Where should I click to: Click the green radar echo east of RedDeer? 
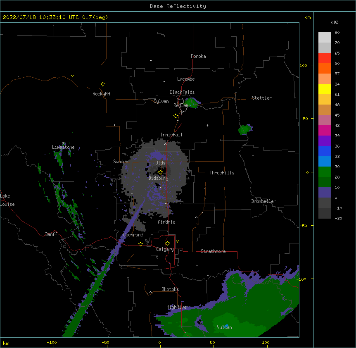(x=192, y=103)
